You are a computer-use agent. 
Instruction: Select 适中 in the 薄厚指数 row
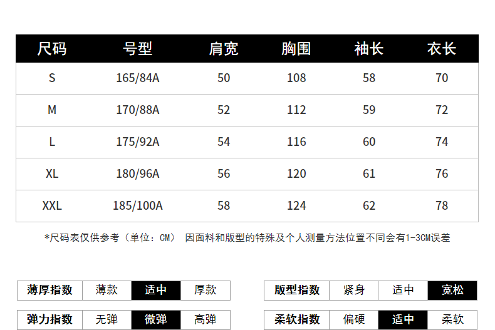coord(156,291)
